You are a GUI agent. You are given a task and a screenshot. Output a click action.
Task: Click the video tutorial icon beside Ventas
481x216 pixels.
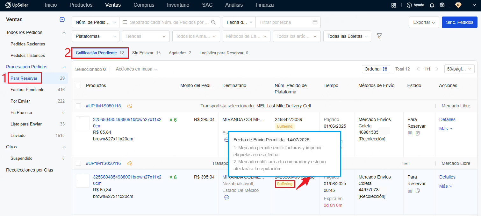tap(62, 20)
